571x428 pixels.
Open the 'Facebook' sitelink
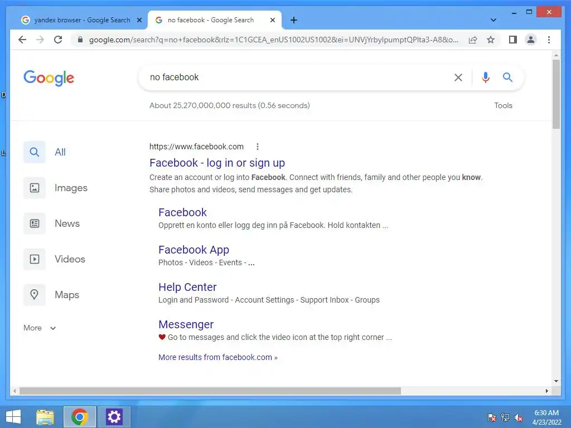(182, 212)
